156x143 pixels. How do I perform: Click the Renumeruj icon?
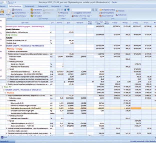(x=13, y=10)
